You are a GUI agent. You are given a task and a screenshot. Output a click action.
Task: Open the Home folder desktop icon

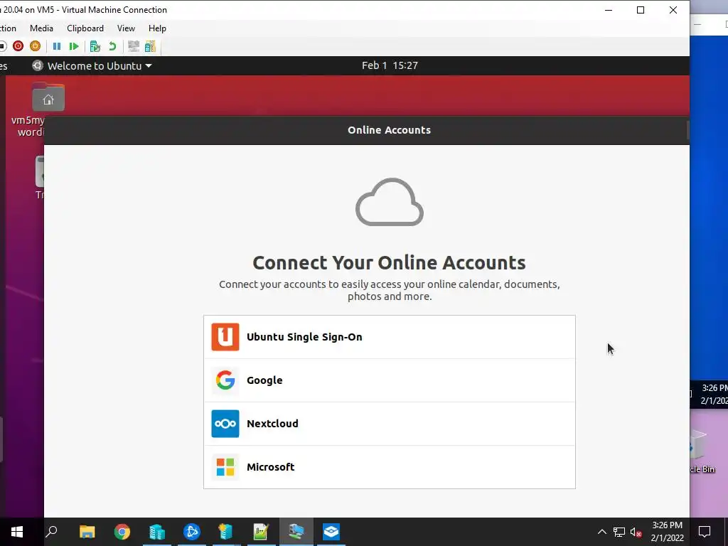(x=48, y=97)
